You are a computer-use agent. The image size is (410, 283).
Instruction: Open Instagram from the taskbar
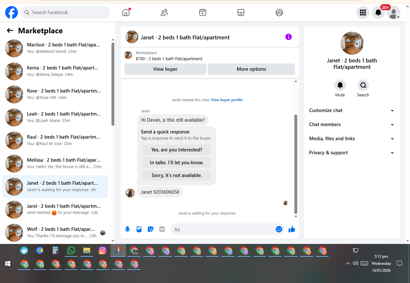click(x=102, y=250)
